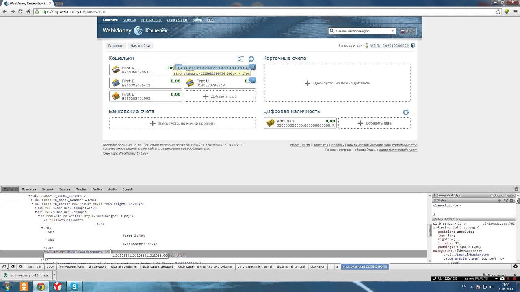Collapse the Styles section
Viewport: 520px width, 292px height.
tap(435, 200)
